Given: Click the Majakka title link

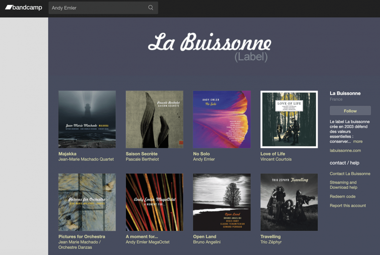Looking at the screenshot, I should (x=67, y=154).
